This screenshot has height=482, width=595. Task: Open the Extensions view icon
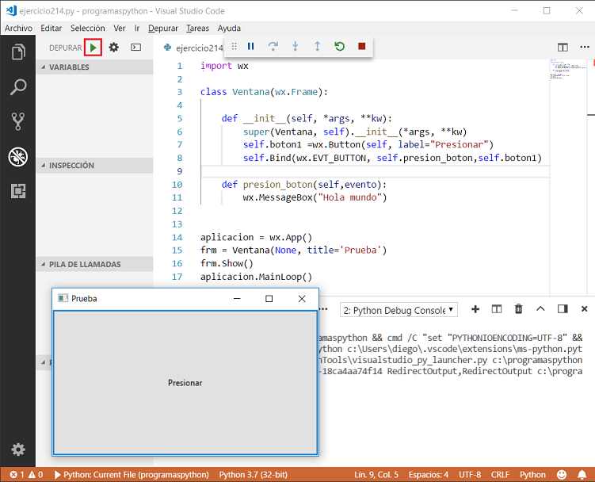point(18,191)
